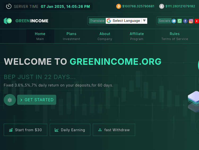Click the Fixed 3.6%,5%,7% daily return text
199x150 pixels.
pyautogui.click(x=58, y=85)
